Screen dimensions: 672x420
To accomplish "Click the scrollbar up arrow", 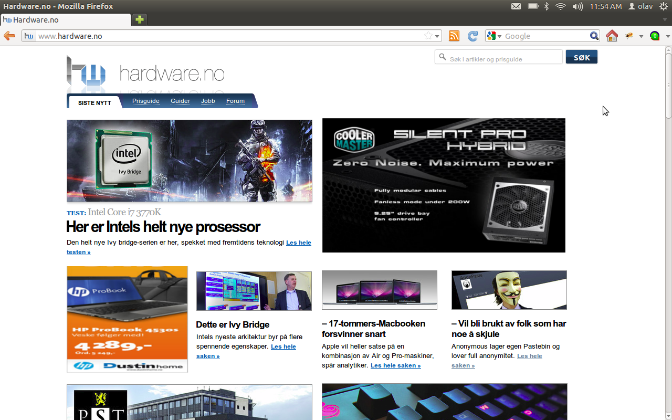I will pos(668,49).
